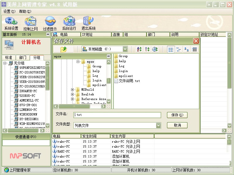Viewport: 234px width, 175px height.
Task: Sort files by size with number icon
Action: pos(147,49)
